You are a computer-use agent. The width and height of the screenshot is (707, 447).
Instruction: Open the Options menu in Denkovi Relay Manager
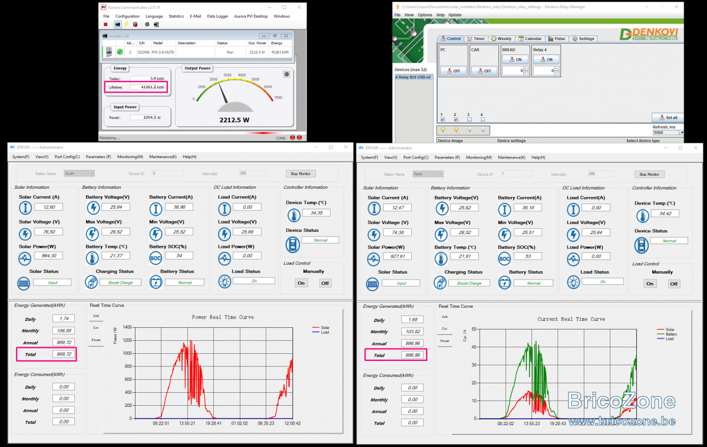click(x=425, y=15)
